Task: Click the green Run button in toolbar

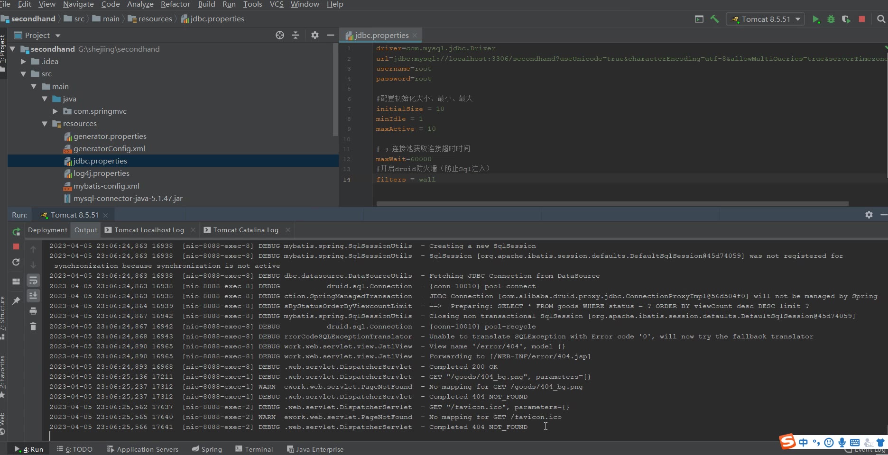Action: coord(816,19)
